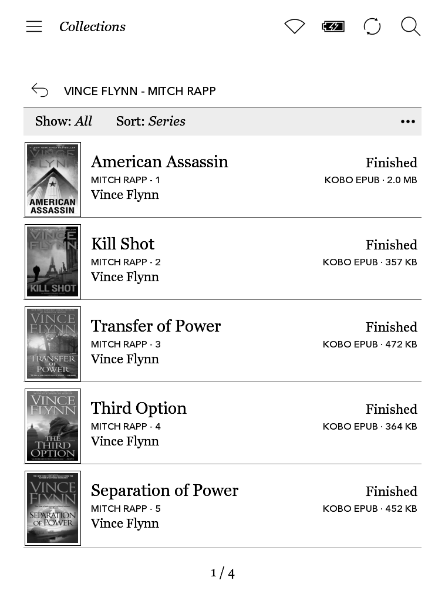The image size is (445, 601).
Task: Open the hamburger main menu
Action: coord(34,26)
